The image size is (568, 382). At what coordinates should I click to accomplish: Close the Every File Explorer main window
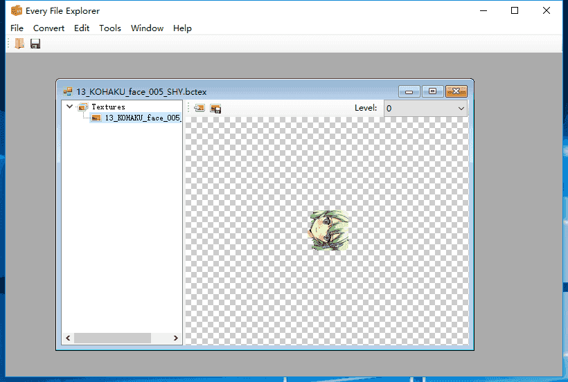(547, 10)
